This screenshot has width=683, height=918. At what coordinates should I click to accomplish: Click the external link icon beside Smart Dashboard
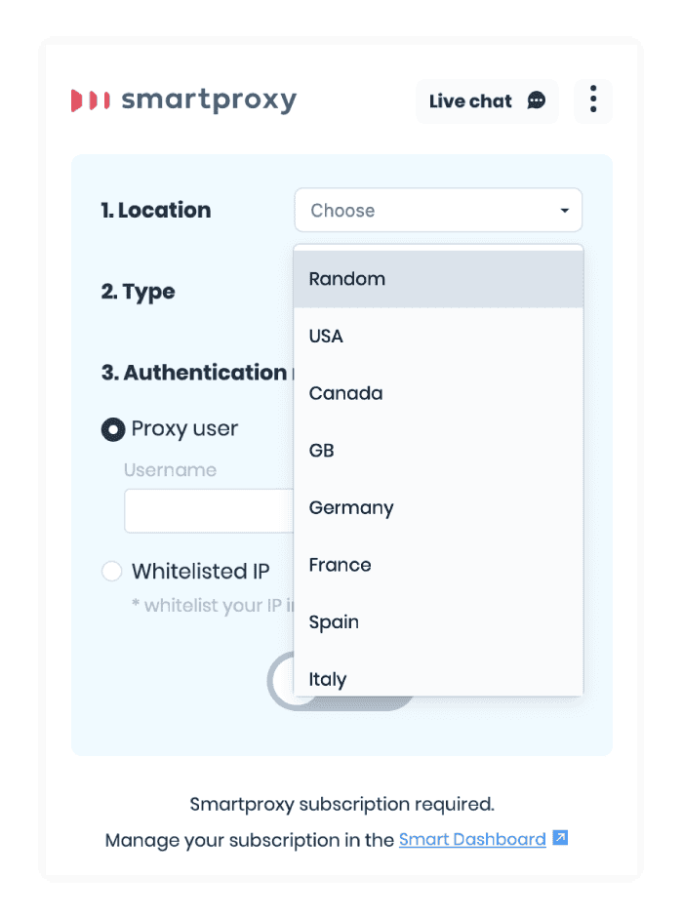[561, 838]
